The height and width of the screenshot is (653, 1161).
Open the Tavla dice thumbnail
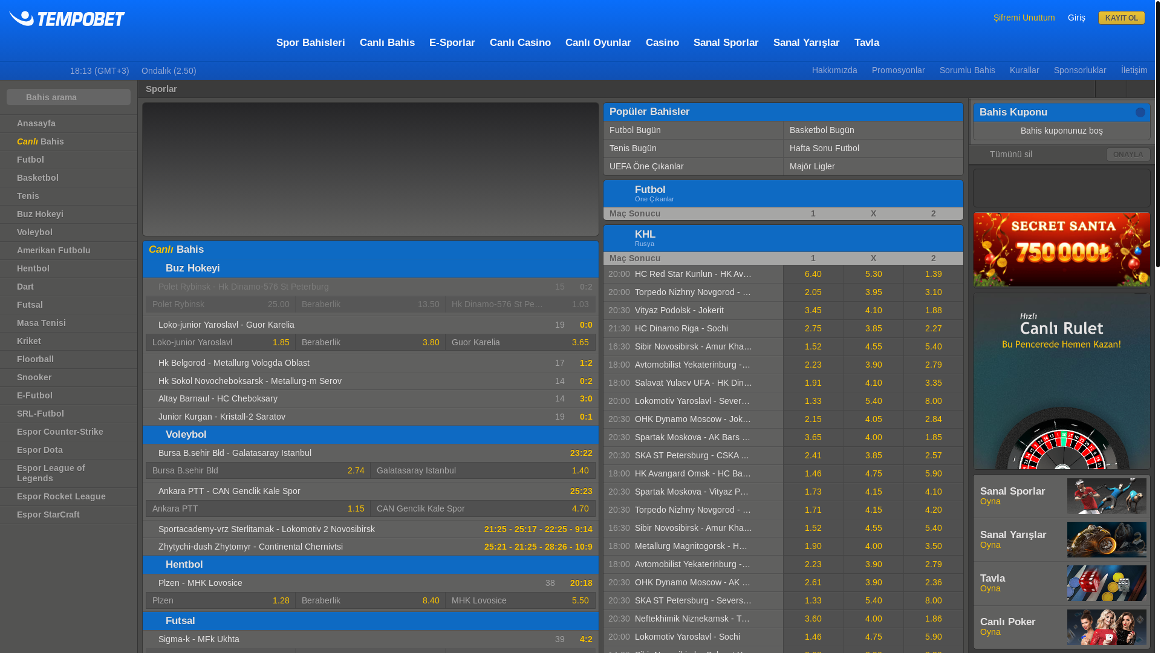(x=1107, y=583)
